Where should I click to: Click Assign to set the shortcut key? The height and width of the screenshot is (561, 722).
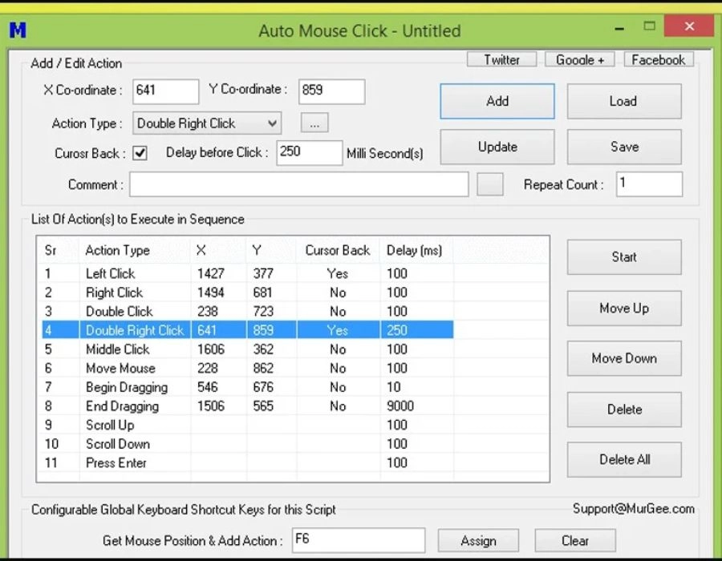pyautogui.click(x=478, y=540)
